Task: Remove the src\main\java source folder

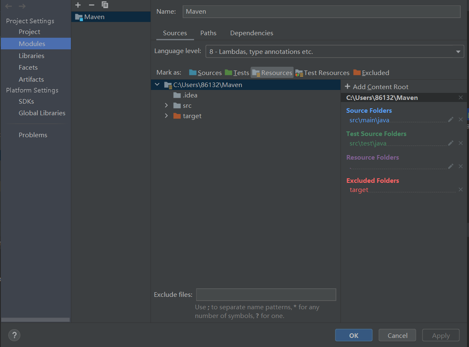Action: pyautogui.click(x=460, y=119)
